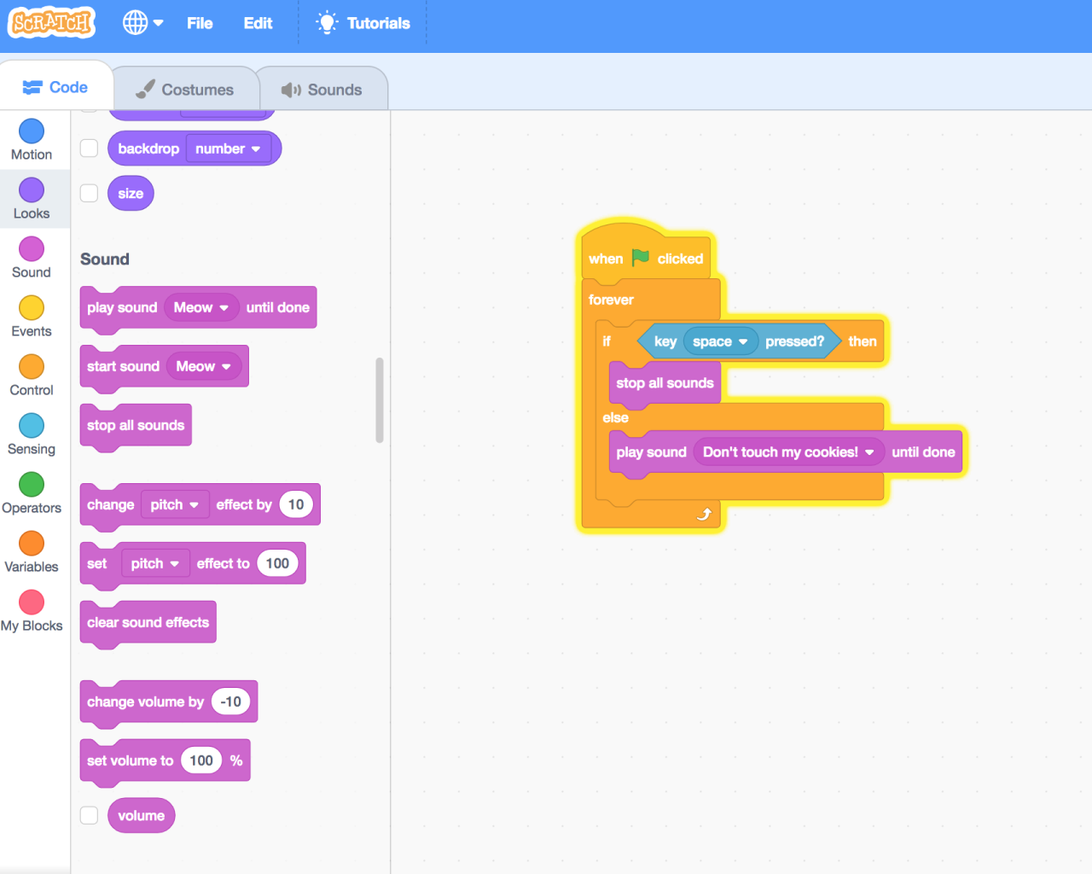Viewport: 1092px width, 874px height.
Task: Click the when flag clicked hat block
Action: coord(646,255)
